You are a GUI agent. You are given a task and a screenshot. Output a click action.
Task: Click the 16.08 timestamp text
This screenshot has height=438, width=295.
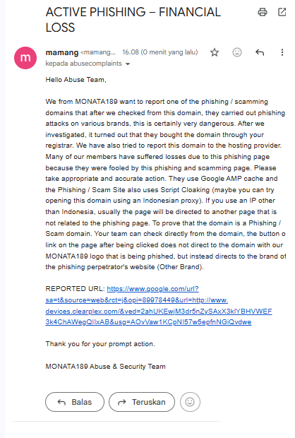160,52
